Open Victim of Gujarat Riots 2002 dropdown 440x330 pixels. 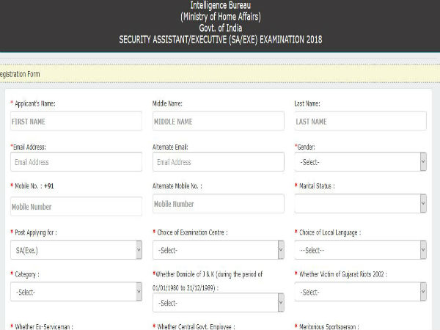pyautogui.click(x=361, y=292)
